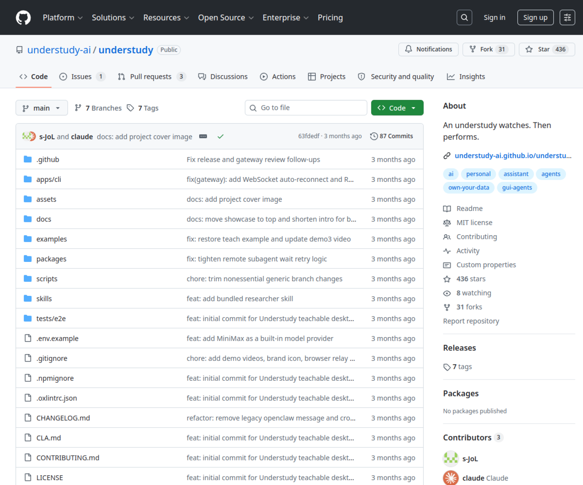Viewport: 583px width, 485px height.
Task: Open the 7 tags link under Releases
Action: 458,367
